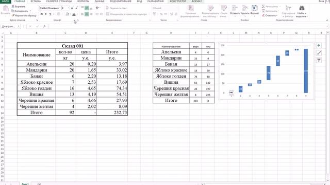Open the ФАЙЛ menu

point(6,1)
